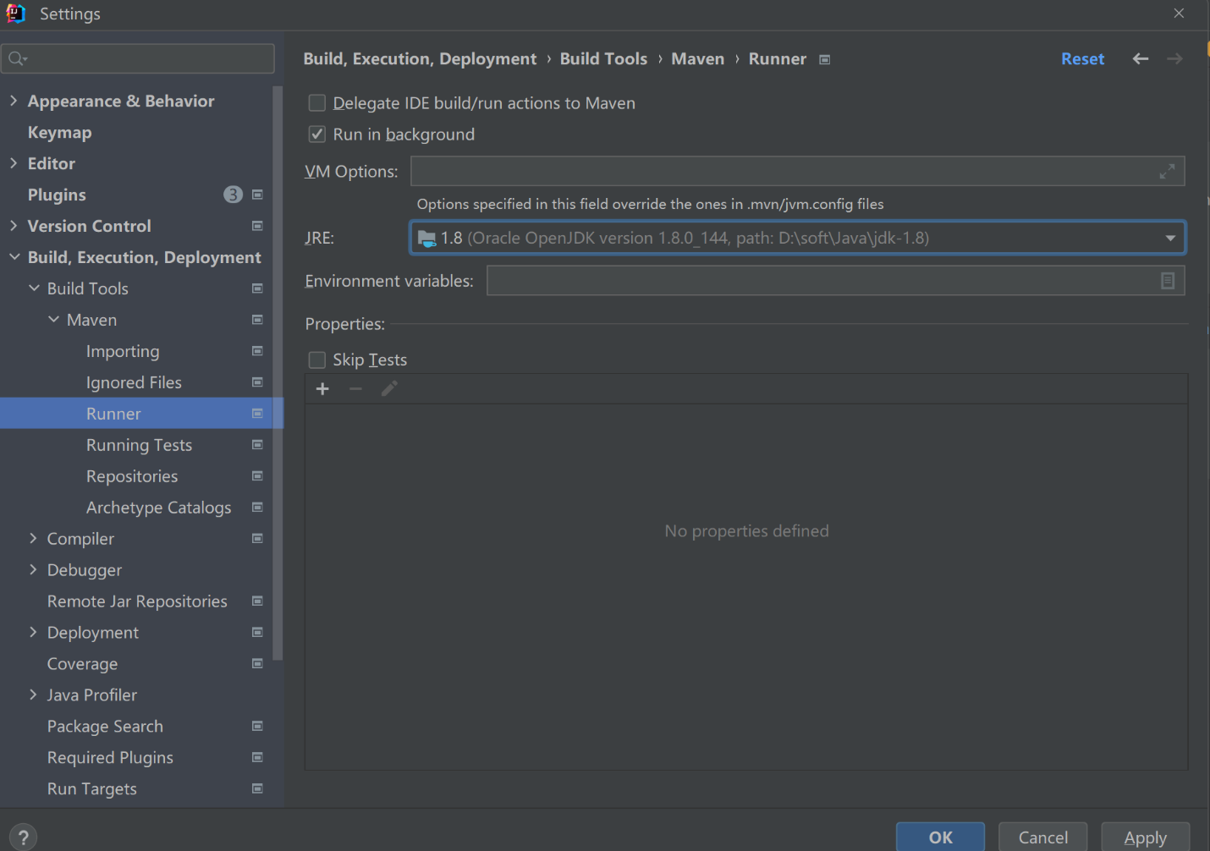Uncheck Run in background
The width and height of the screenshot is (1210, 851).
click(317, 135)
